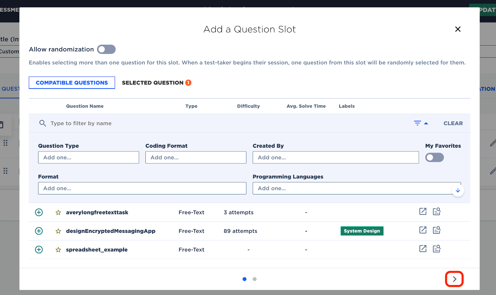Viewport: 496px width, 295px height.
Task: Preview the designEncryptedMessagingApp question details icon
Action: [x=437, y=230]
